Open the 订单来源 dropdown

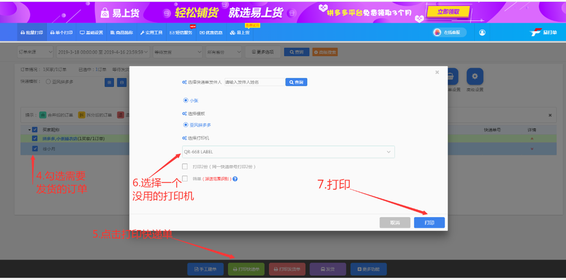tap(35, 52)
